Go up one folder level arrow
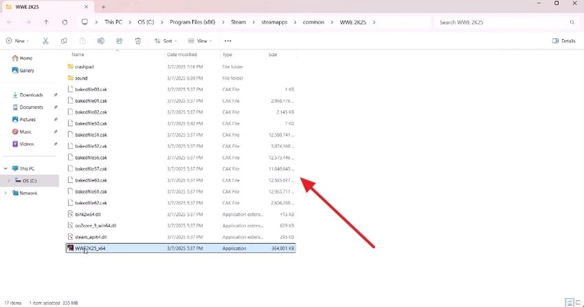This screenshot has height=307, width=584. (46, 23)
